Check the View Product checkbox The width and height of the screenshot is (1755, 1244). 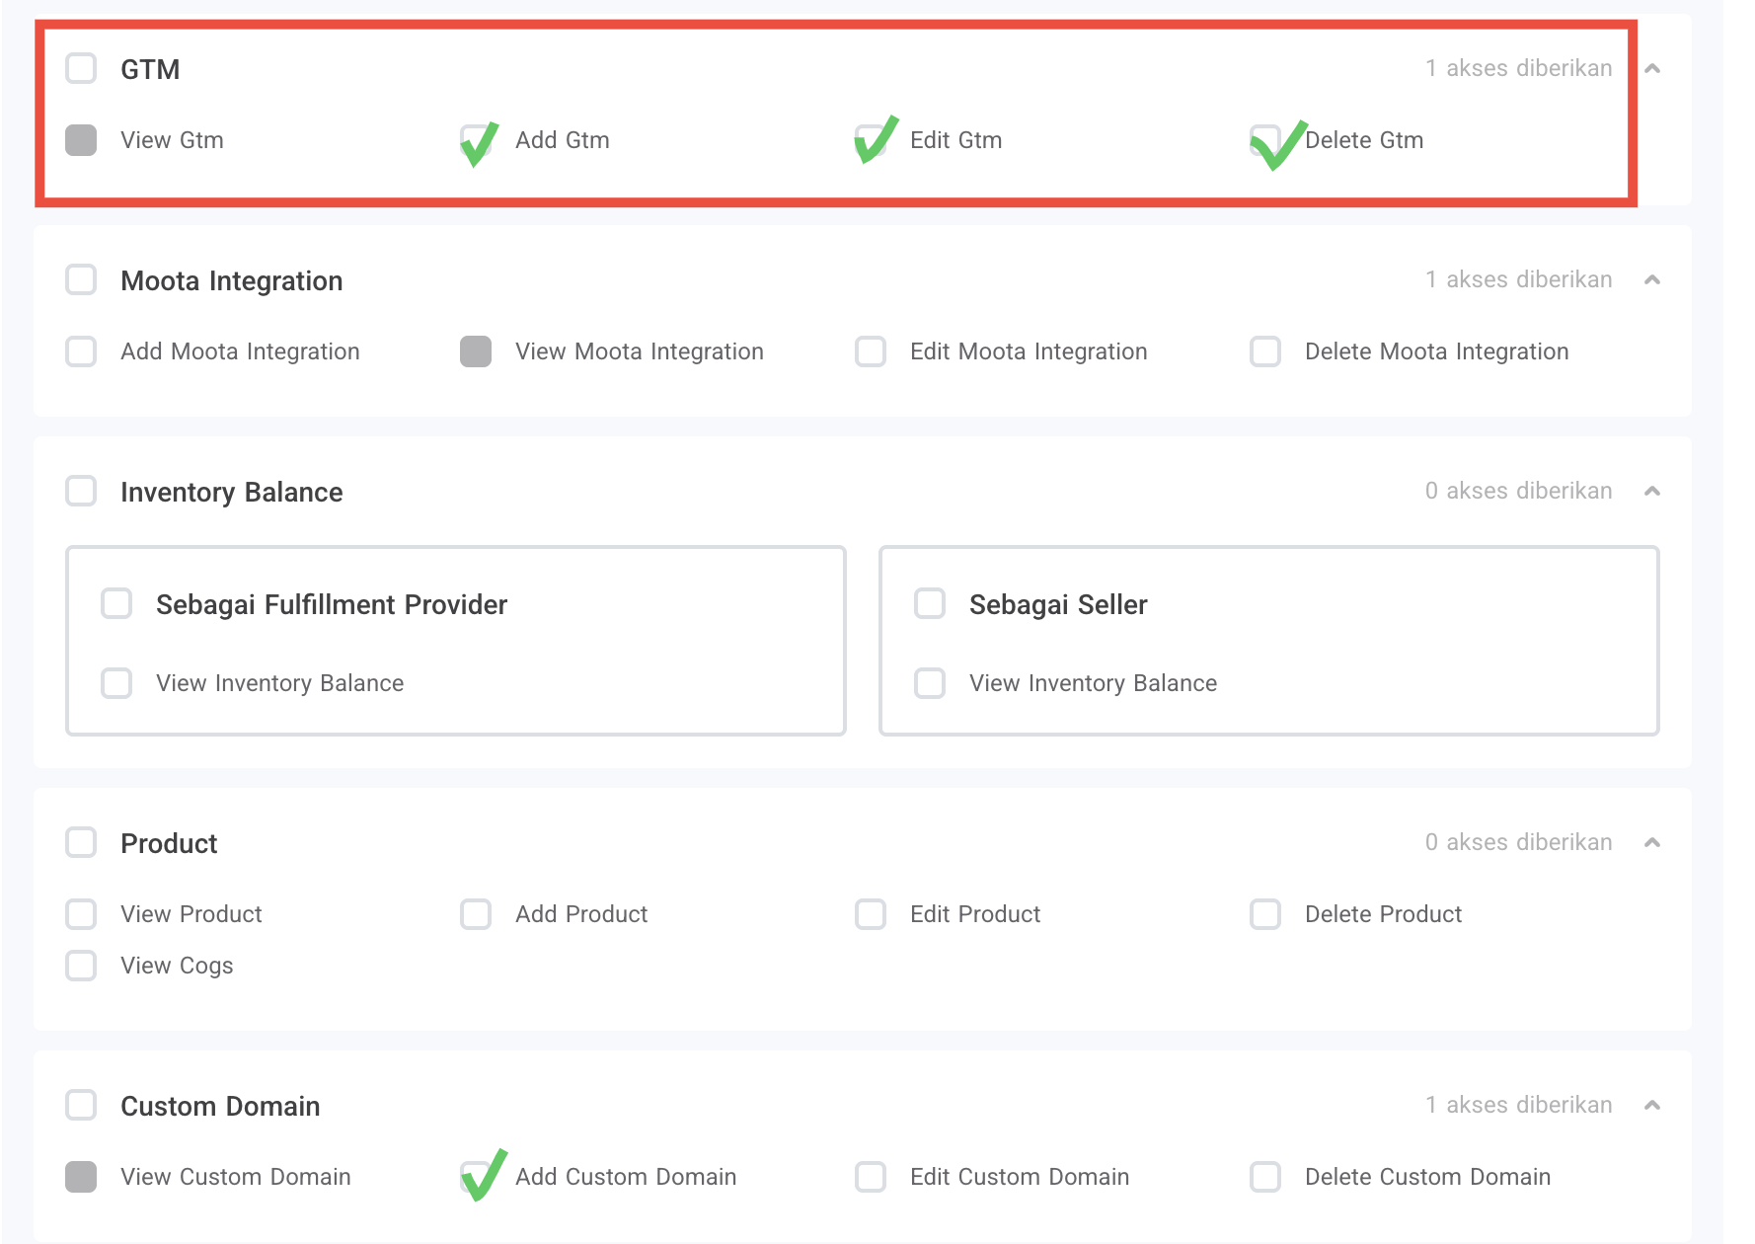tap(81, 914)
